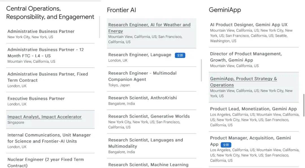Select Administrative Business Partner, Fixed Term Contract
The image size is (305, 168).
coord(47,77)
